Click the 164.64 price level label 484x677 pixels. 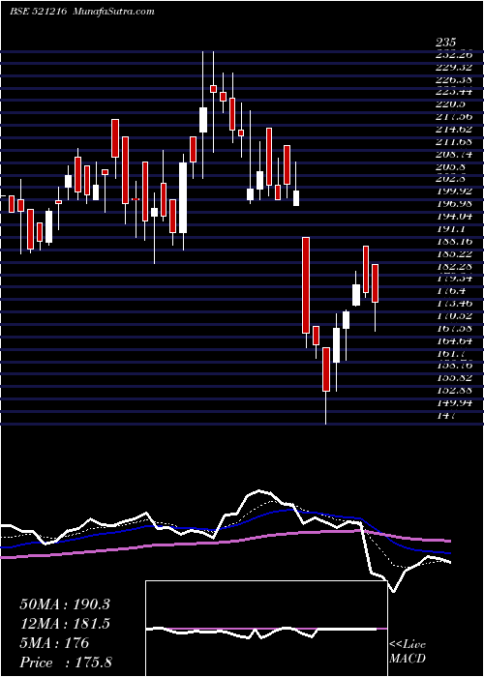click(454, 340)
